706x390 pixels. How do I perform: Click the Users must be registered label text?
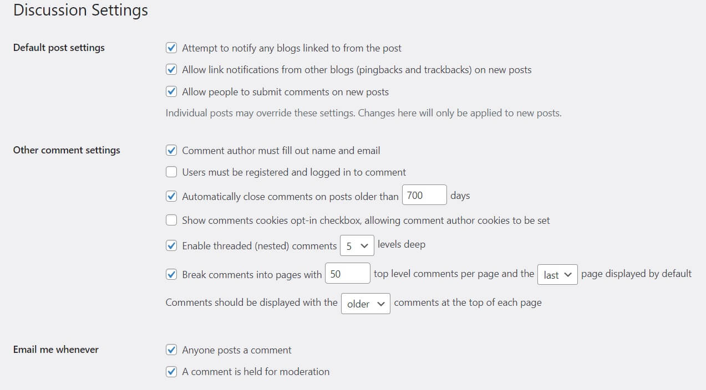pos(294,172)
